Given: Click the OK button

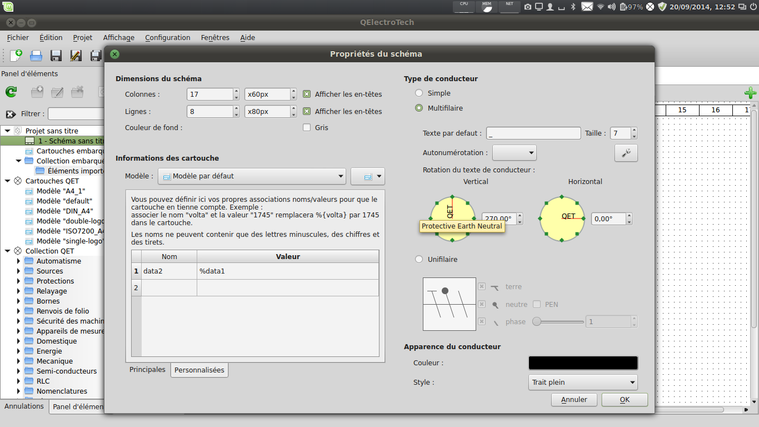Looking at the screenshot, I should pos(625,400).
